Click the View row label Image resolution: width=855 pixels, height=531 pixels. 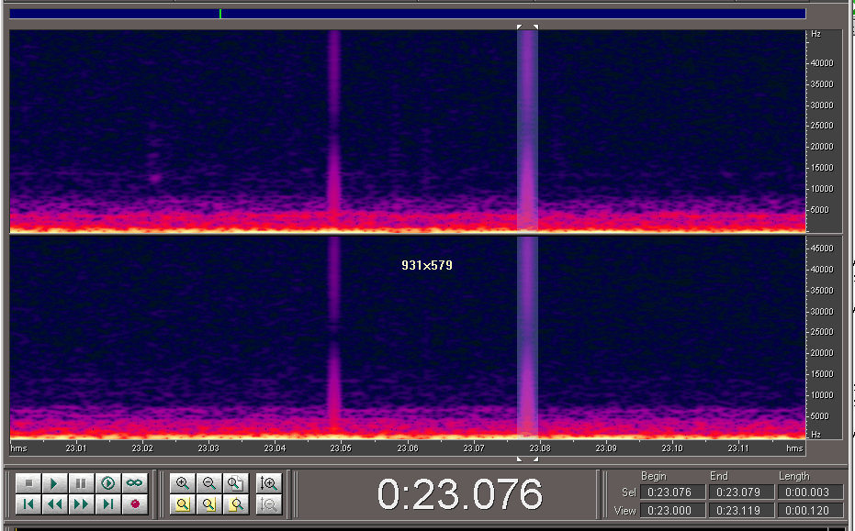(624, 511)
